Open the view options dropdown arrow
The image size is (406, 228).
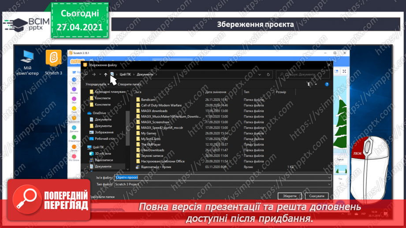tap(316, 84)
